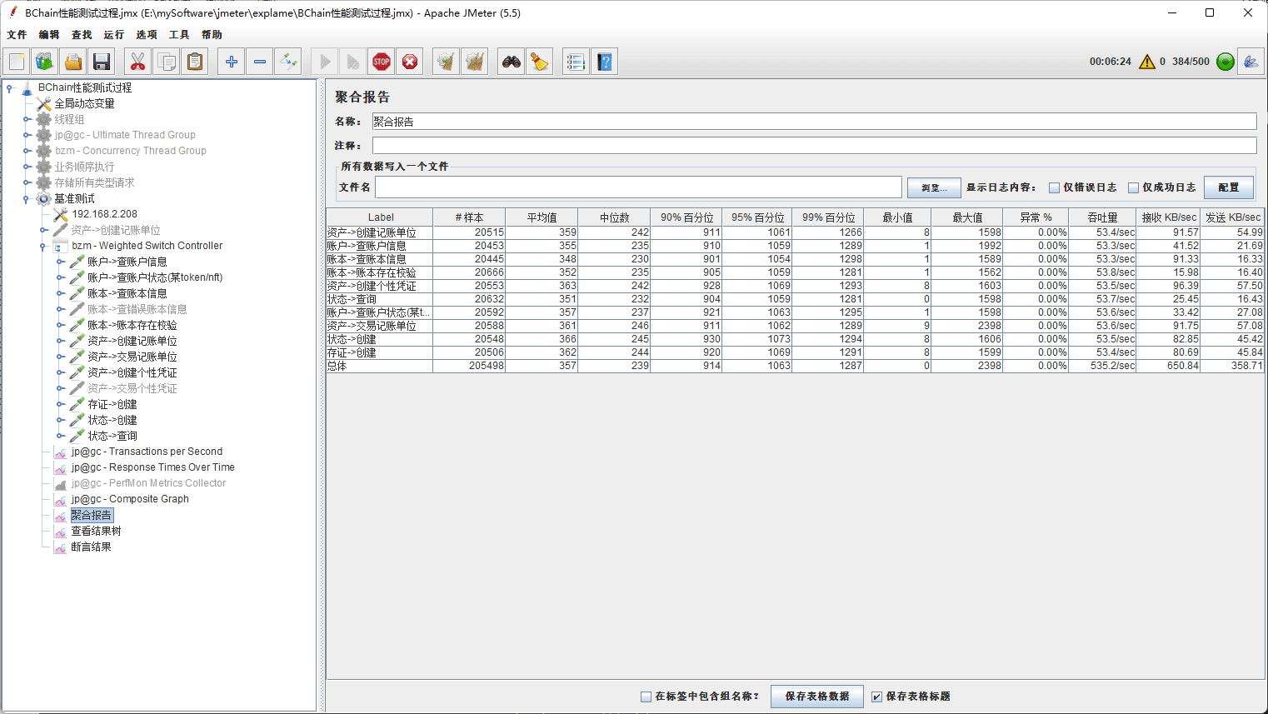
Task: Uncheck the 保存表格标题 checkbox
Action: click(x=876, y=697)
